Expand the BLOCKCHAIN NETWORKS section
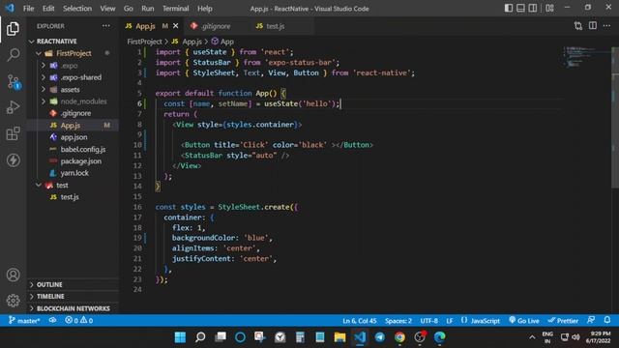Viewport: 619px width, 348px height. pos(74,308)
